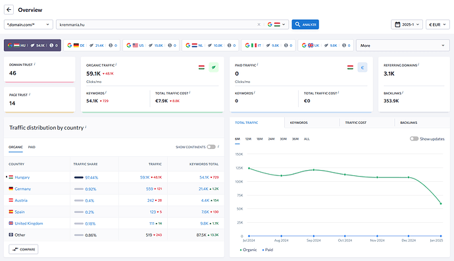Set chart range to 24M
This screenshot has width=454, height=261.
coord(271,139)
